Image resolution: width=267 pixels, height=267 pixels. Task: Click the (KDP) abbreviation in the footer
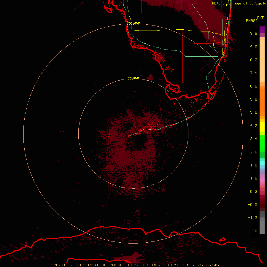(x=133, y=265)
